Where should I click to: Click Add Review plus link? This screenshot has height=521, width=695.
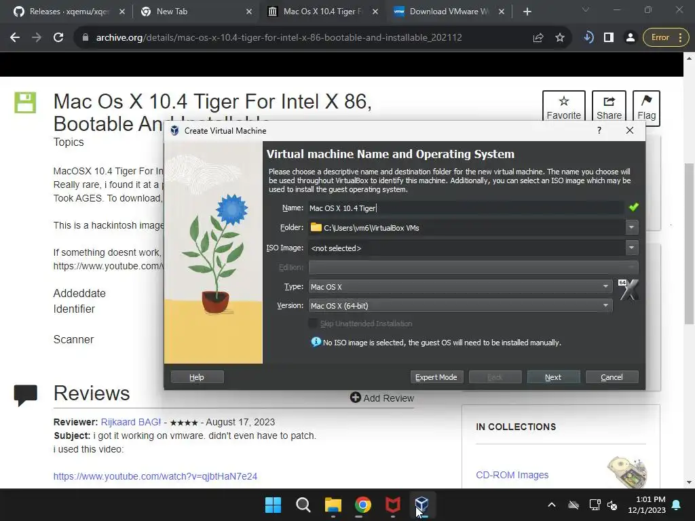click(x=382, y=398)
